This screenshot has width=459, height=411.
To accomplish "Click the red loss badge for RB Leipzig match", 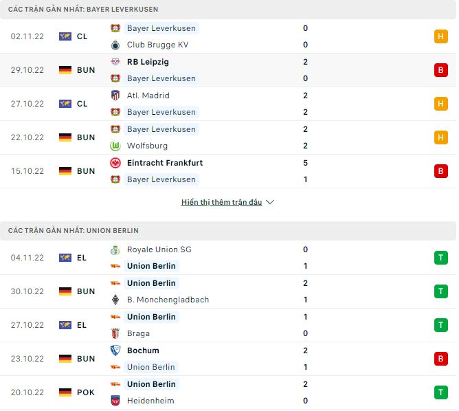I will point(440,70).
